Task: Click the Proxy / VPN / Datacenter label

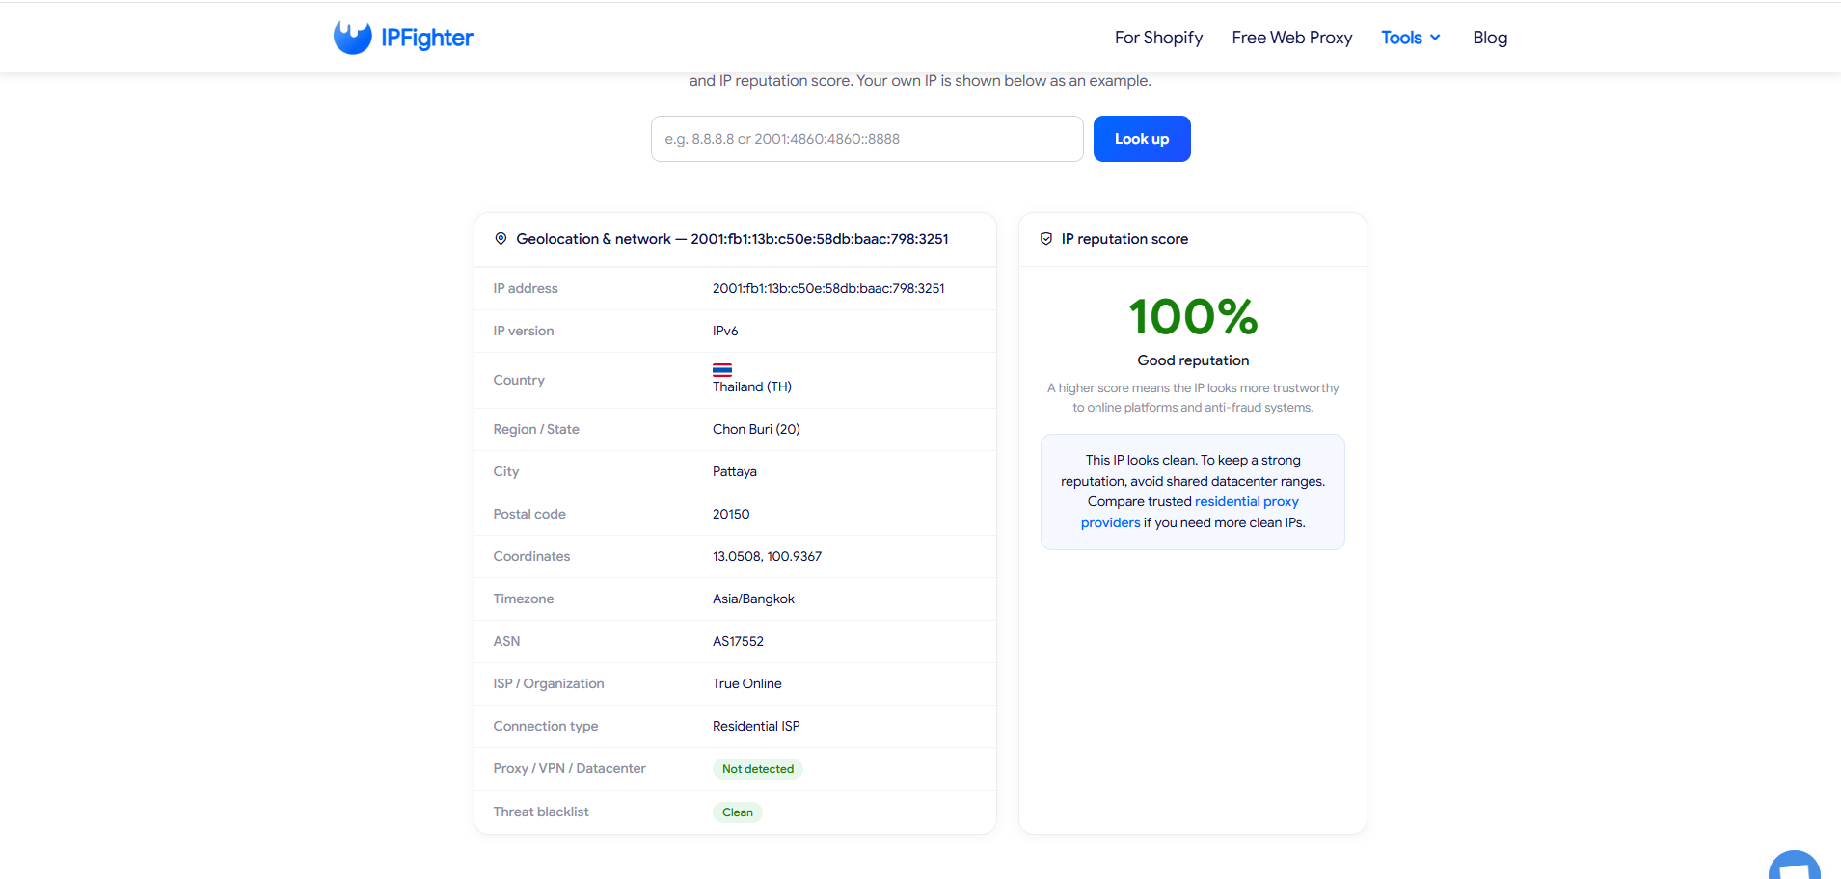Action: pos(569,768)
